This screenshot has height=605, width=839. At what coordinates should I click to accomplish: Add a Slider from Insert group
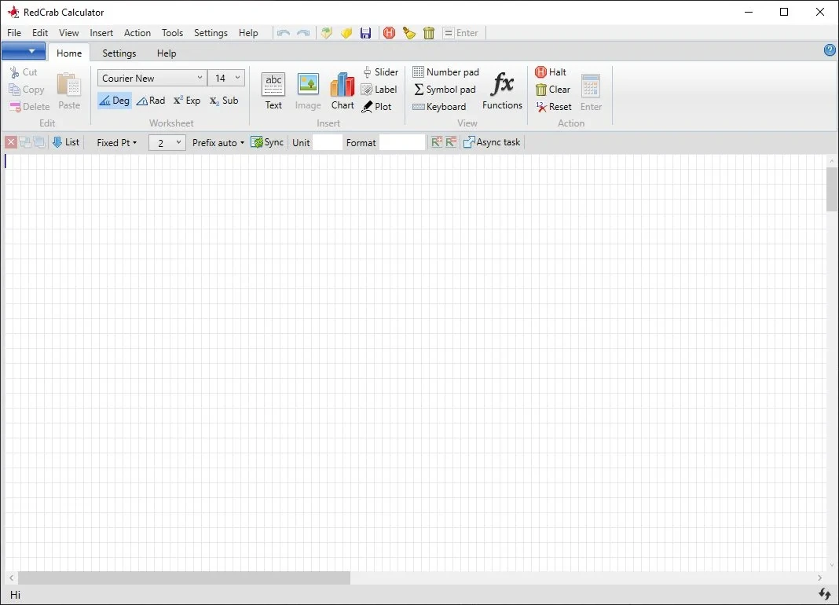[380, 71]
